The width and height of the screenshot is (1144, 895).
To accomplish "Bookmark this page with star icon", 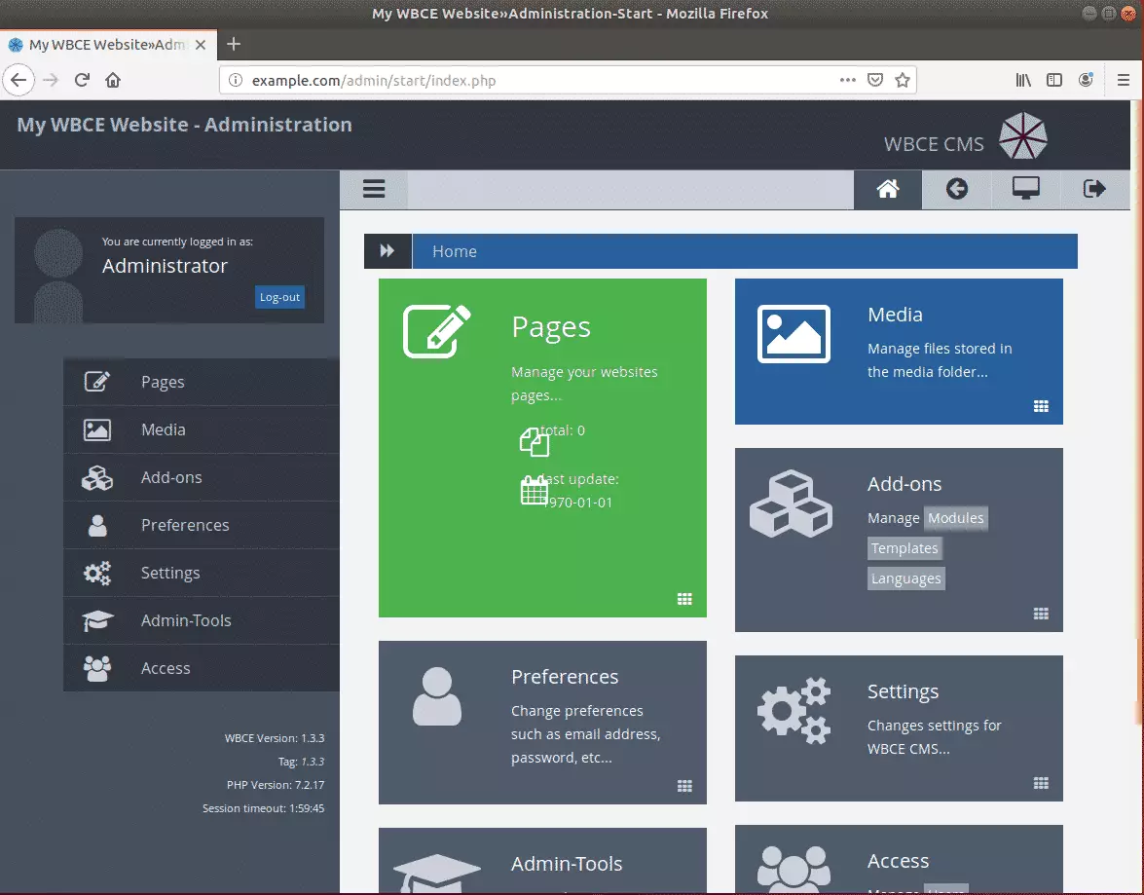I will coord(903,80).
